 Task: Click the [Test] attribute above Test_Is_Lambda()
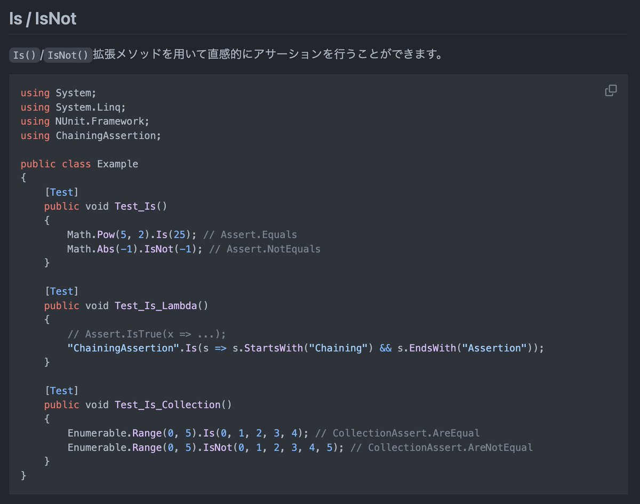(61, 291)
